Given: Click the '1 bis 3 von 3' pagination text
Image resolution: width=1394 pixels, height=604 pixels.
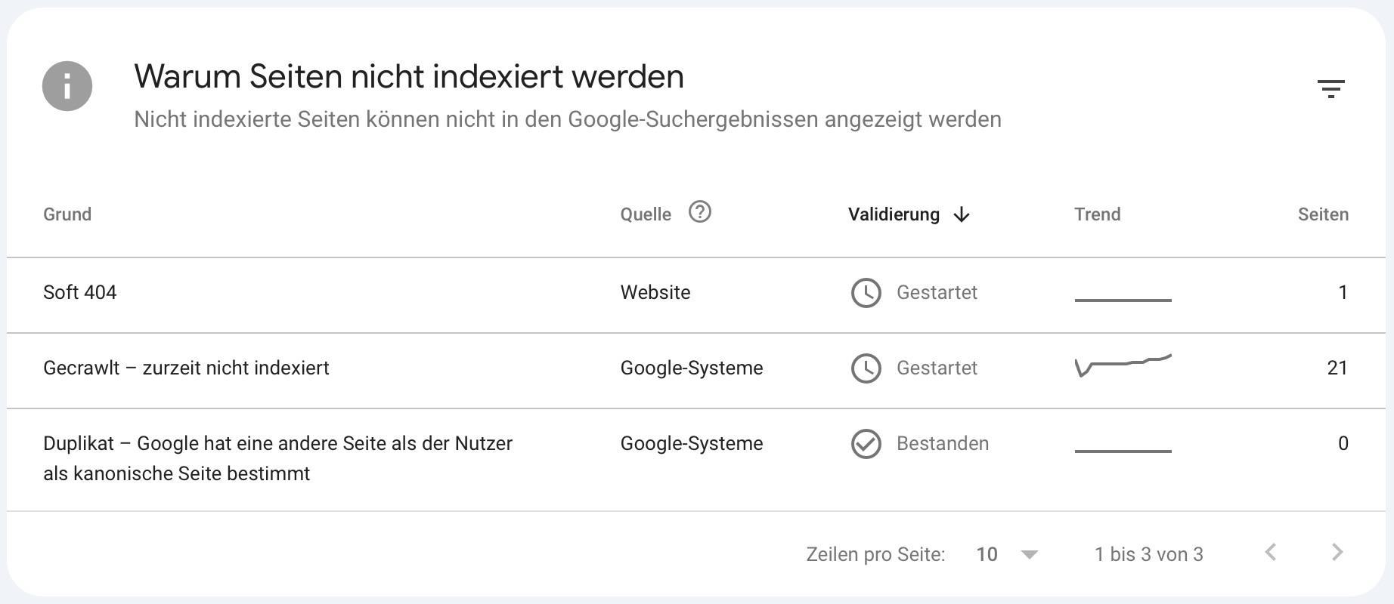Looking at the screenshot, I should (1149, 555).
